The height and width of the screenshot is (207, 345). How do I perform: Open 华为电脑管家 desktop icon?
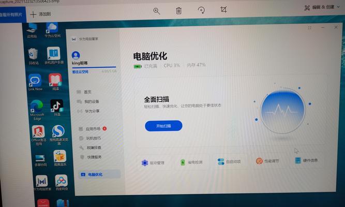click(x=42, y=183)
